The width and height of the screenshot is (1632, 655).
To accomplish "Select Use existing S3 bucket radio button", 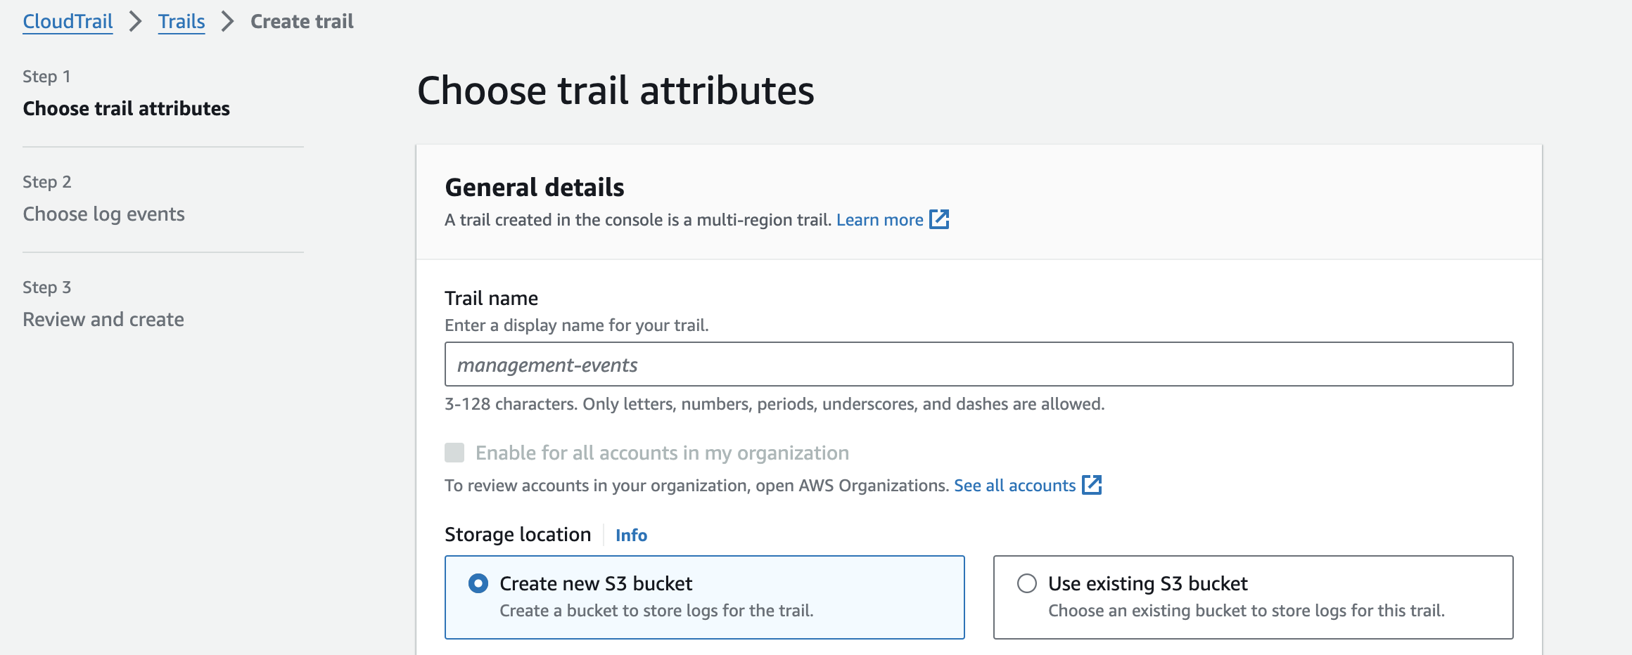I will tap(1027, 583).
